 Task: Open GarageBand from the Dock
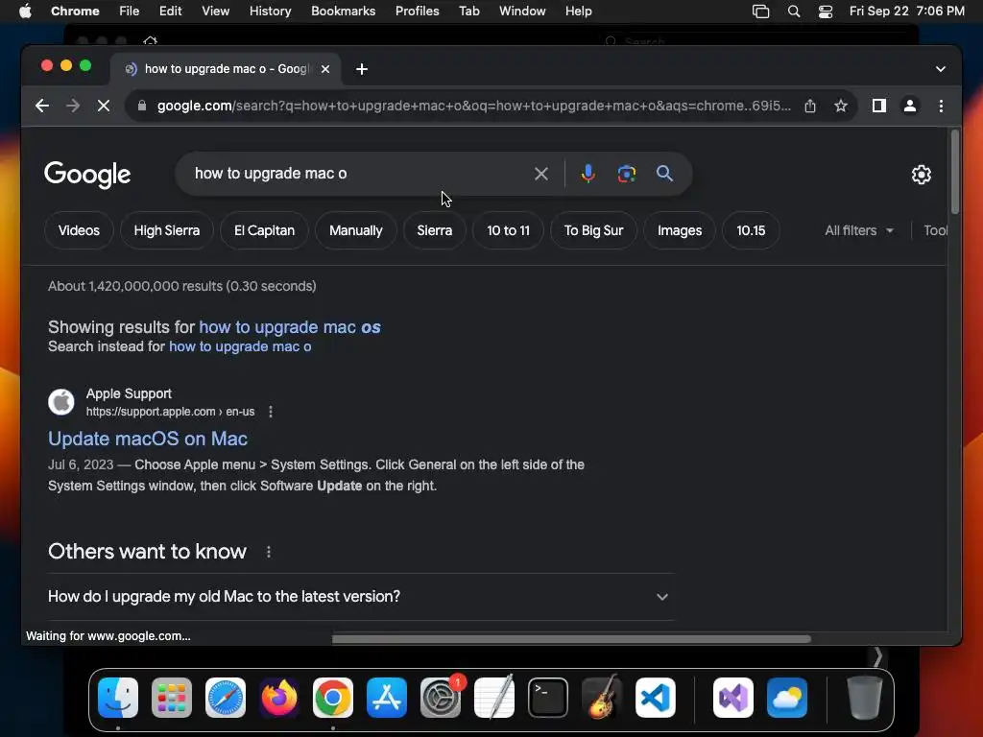tap(602, 698)
